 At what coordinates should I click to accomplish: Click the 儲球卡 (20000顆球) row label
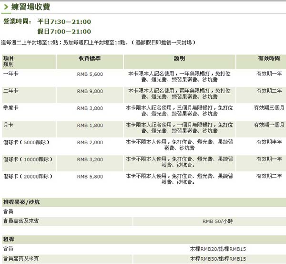tap(27, 176)
